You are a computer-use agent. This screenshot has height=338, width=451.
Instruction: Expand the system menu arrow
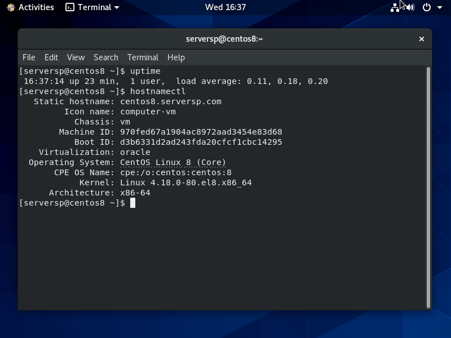pos(440,7)
